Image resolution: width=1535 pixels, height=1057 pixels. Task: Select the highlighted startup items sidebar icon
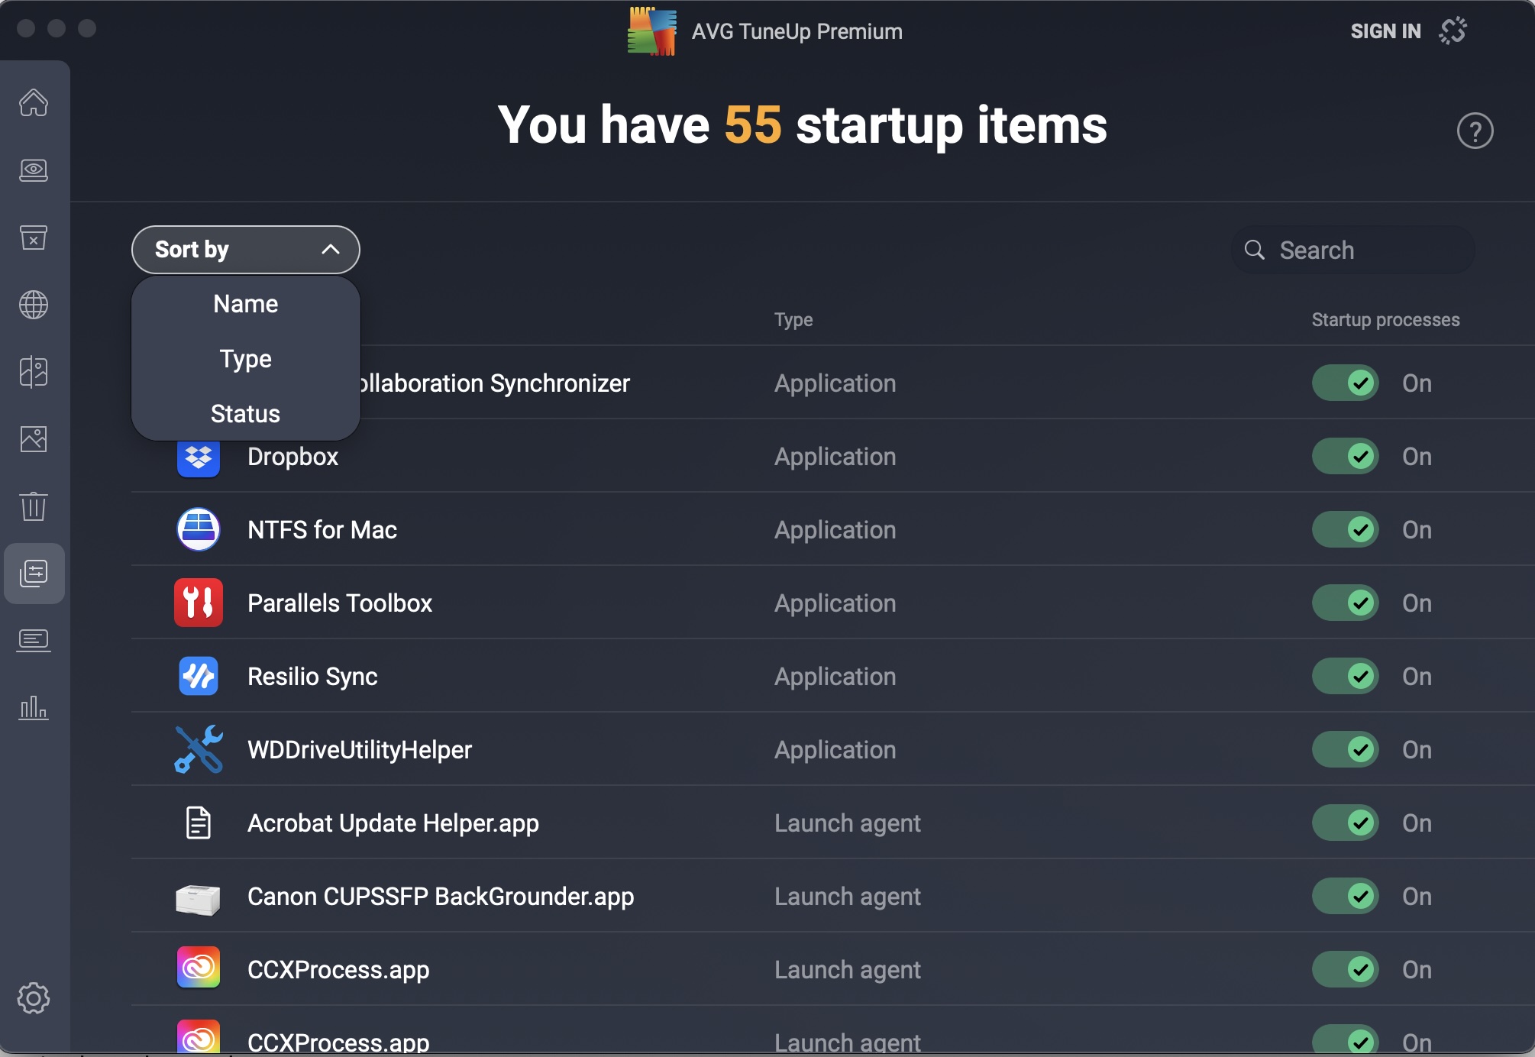(x=34, y=574)
